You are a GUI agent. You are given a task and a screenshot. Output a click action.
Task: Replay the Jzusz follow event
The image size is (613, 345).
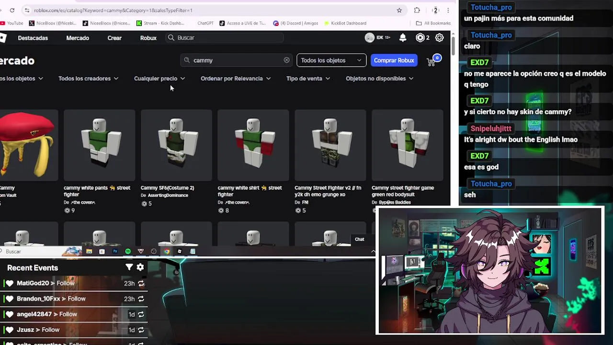click(x=141, y=330)
